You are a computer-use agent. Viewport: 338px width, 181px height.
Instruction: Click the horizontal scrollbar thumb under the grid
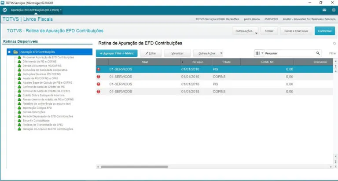pos(134,167)
